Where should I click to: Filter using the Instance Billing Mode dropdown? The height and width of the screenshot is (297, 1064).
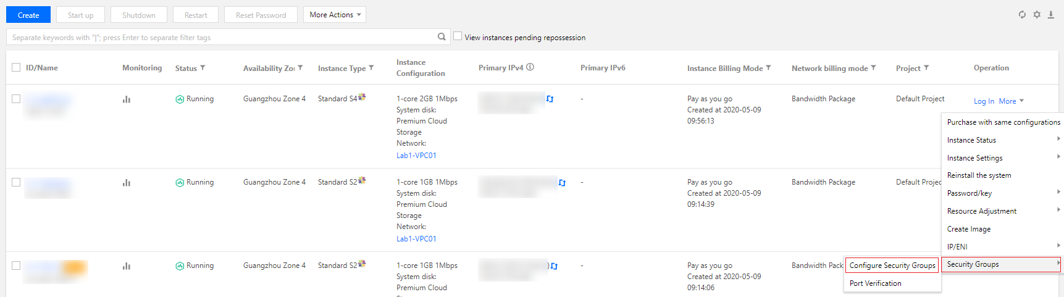[x=768, y=68]
